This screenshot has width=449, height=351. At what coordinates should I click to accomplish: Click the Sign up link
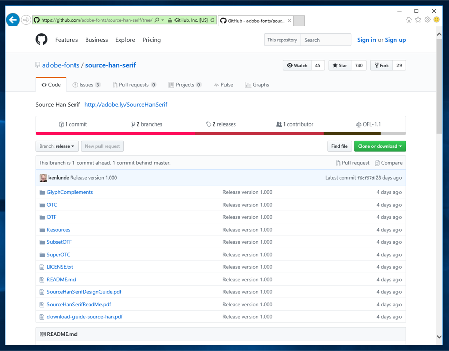395,40
